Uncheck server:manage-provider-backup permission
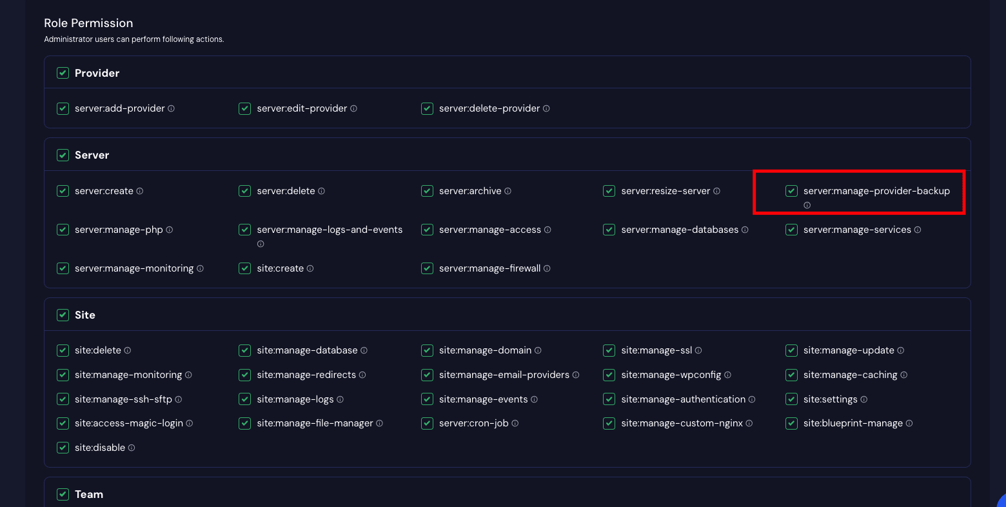1006x507 pixels. [791, 191]
